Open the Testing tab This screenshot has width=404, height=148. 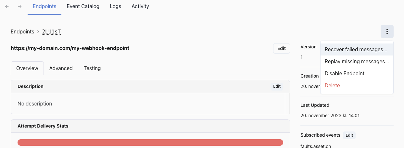92,68
